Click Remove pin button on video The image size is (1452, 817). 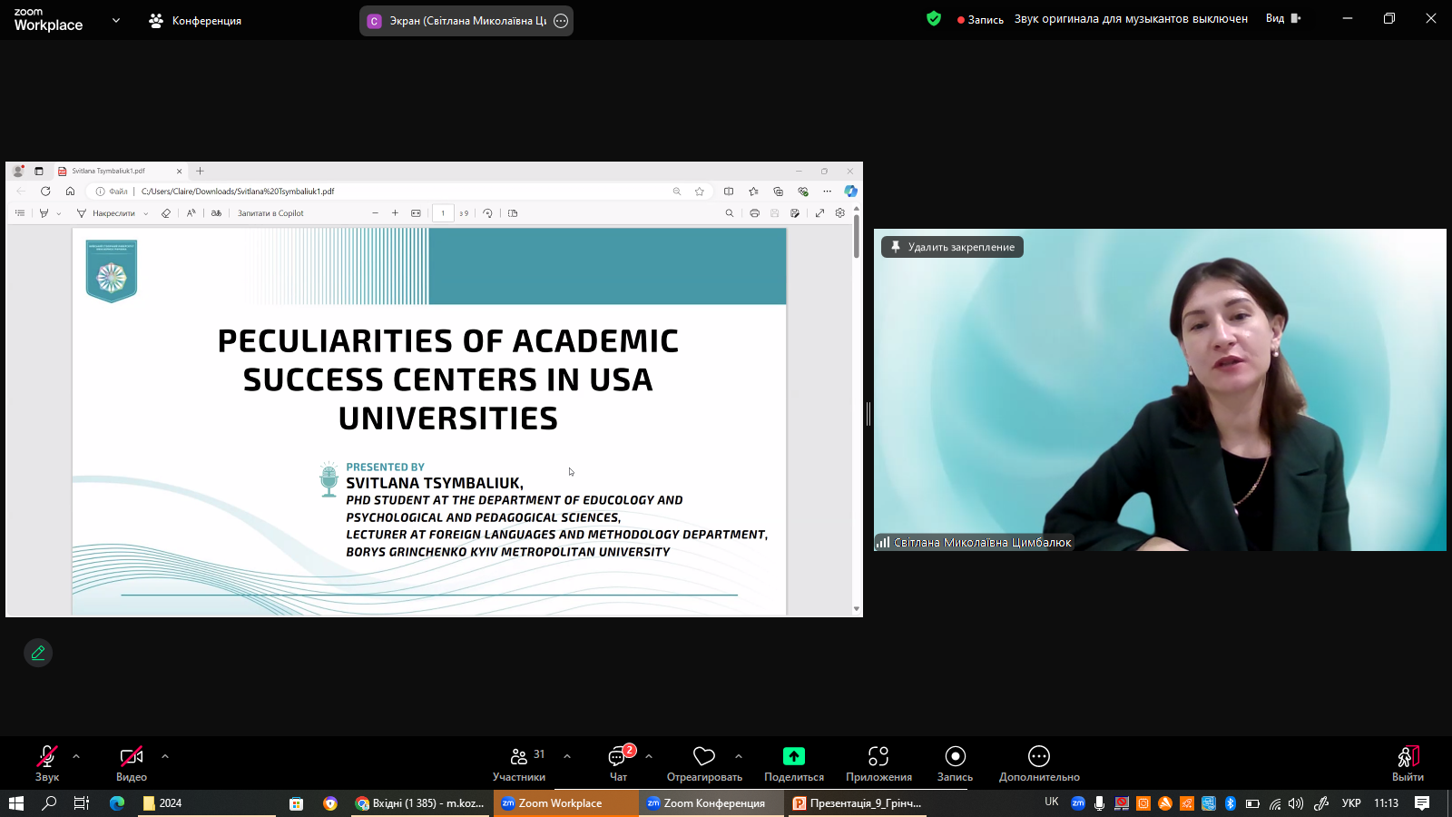tap(952, 247)
